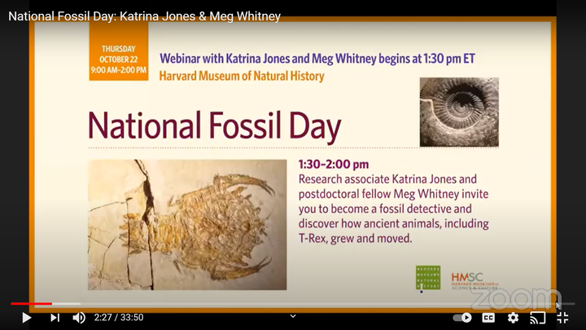
Task: Click the 1:30–2:00 pm time text
Action: point(334,165)
